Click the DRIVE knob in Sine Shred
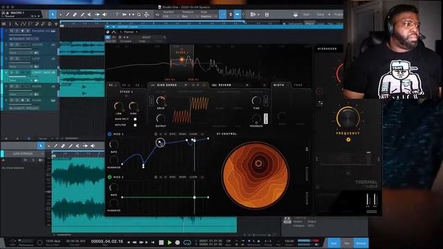Viewport: 443px width, 249px height. pyautogui.click(x=161, y=100)
